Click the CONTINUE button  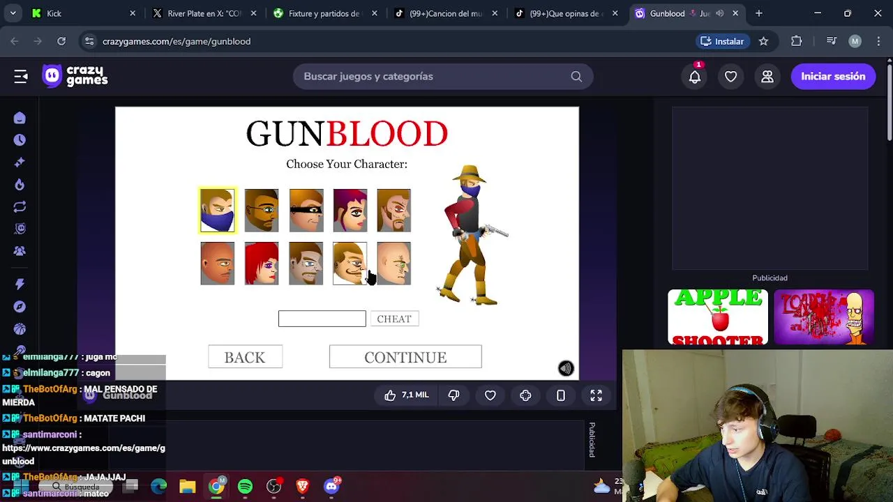(x=405, y=357)
